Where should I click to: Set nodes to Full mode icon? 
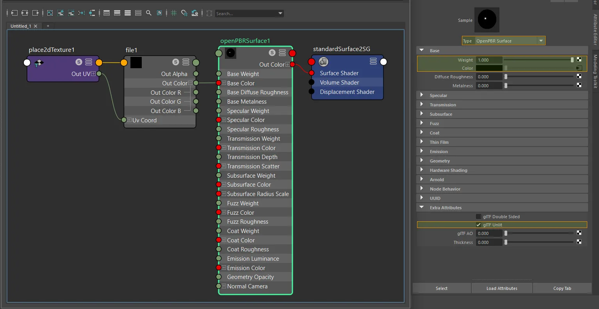tap(128, 13)
